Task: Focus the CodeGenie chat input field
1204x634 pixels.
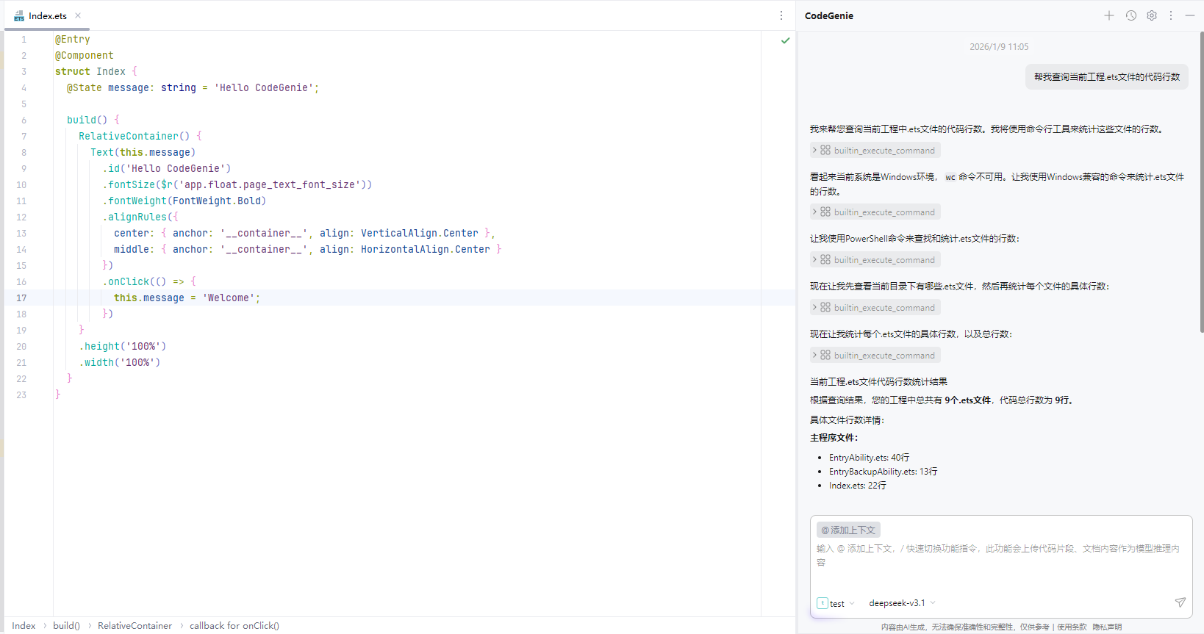Action: tap(1000, 566)
